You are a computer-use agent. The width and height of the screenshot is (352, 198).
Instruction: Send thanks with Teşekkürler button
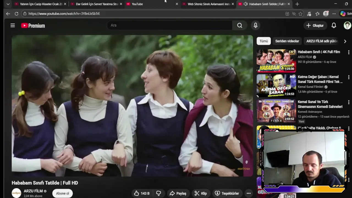227,193
